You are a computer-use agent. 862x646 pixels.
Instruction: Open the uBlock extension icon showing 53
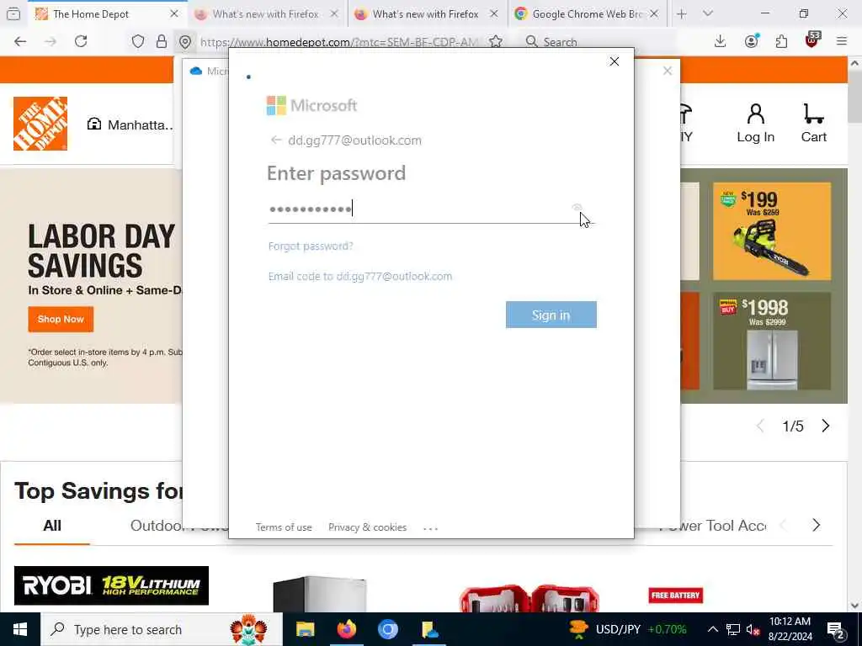812,40
